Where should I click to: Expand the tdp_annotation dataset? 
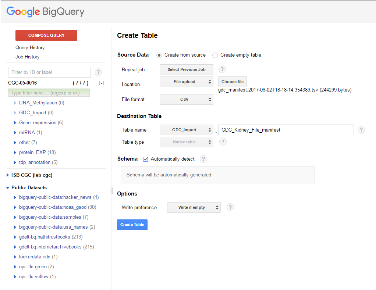point(15,162)
